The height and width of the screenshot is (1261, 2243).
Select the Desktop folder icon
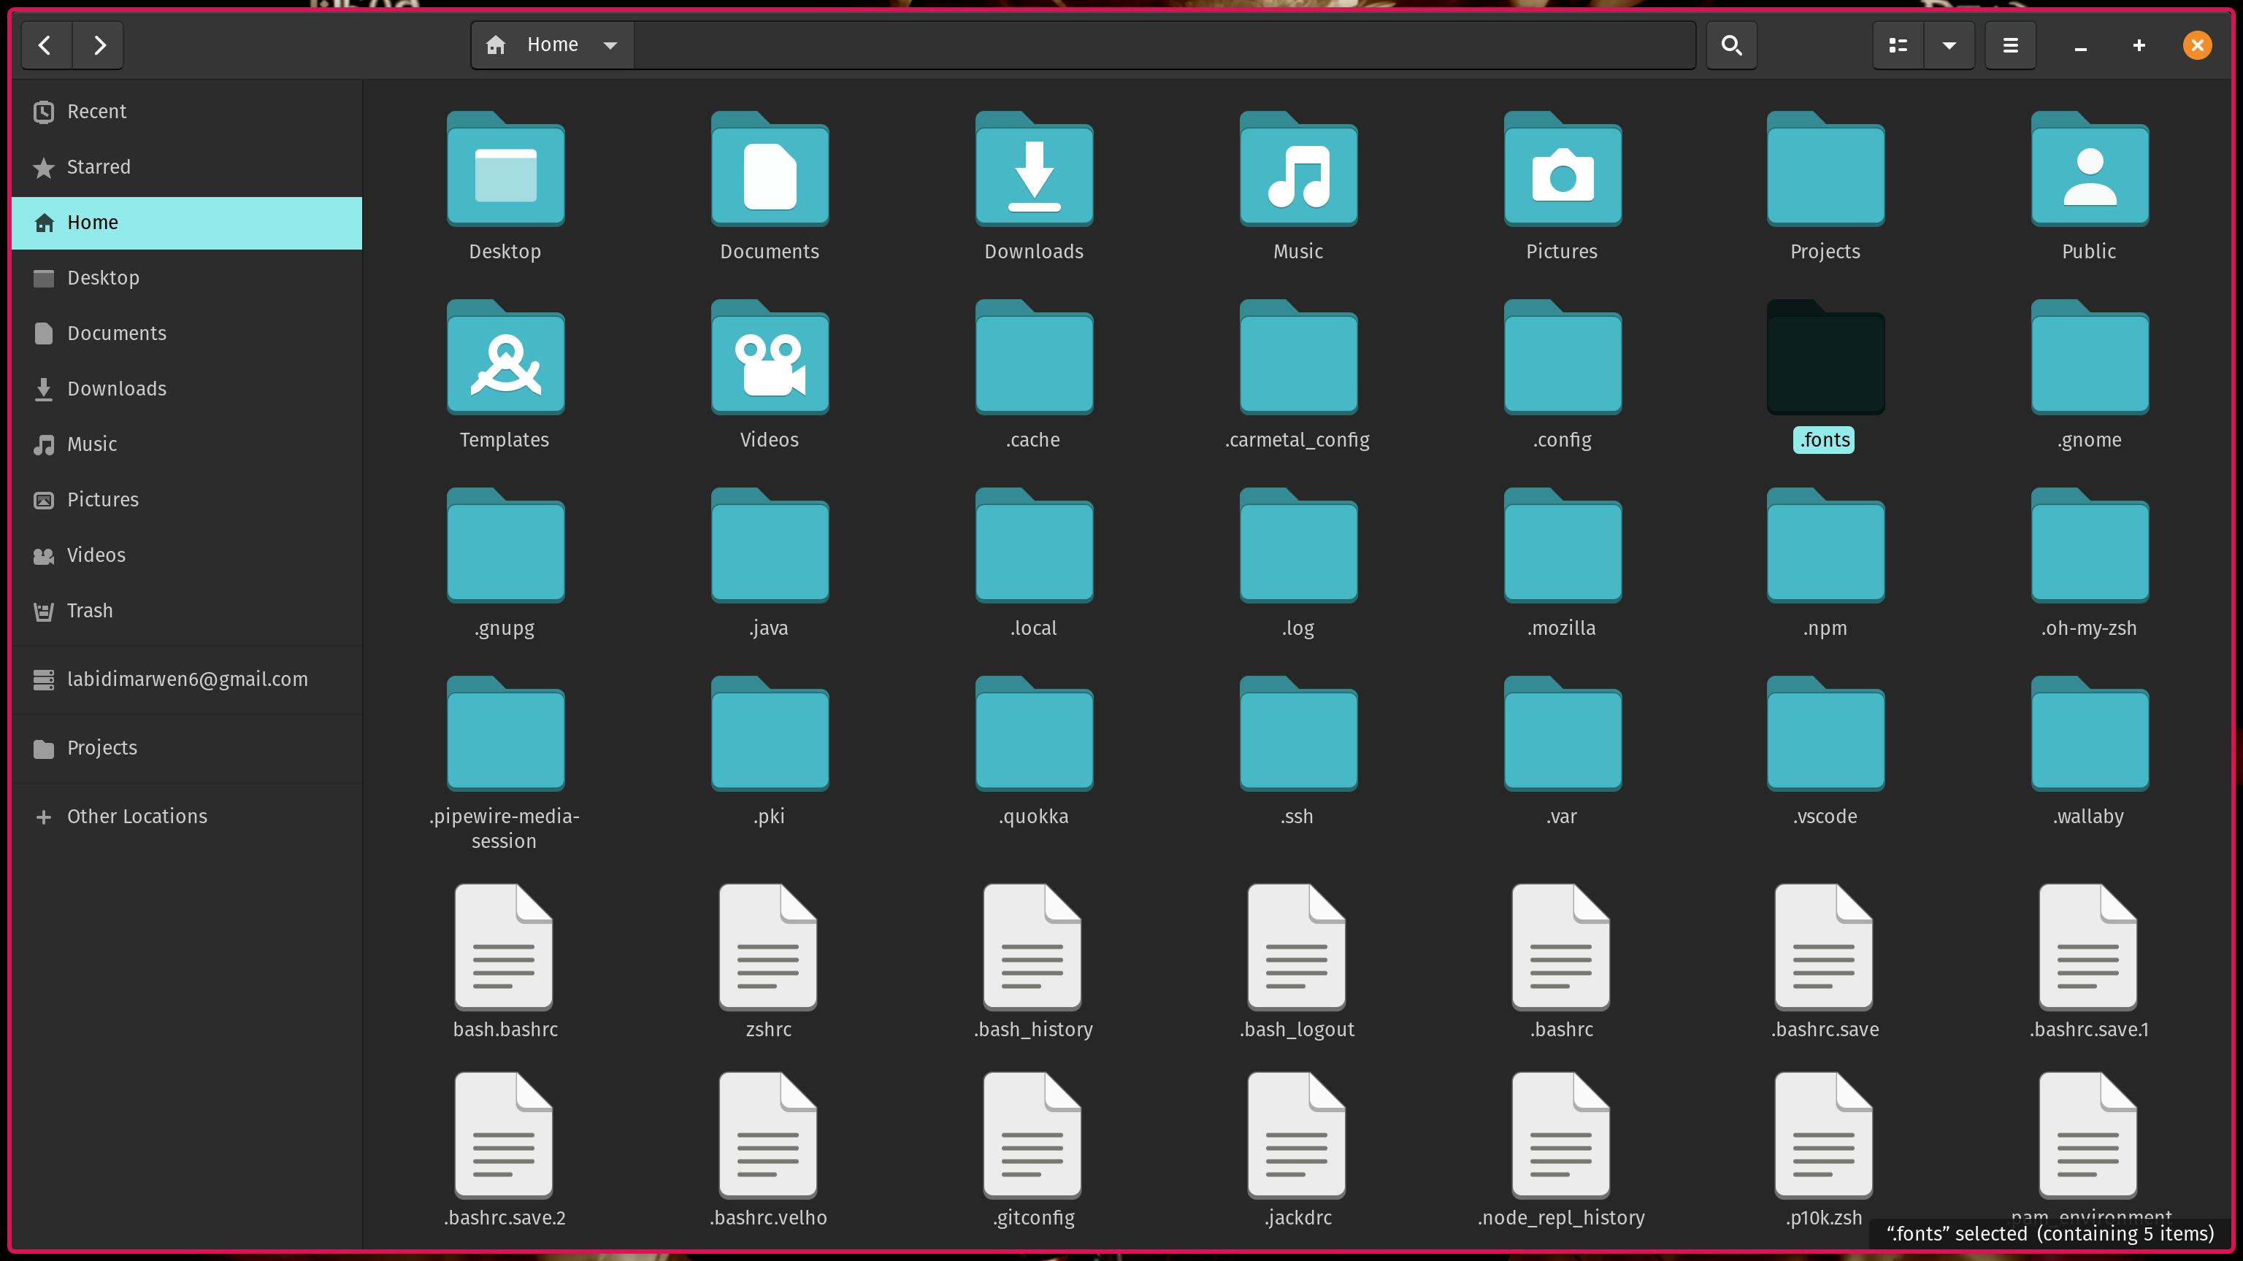tap(505, 169)
